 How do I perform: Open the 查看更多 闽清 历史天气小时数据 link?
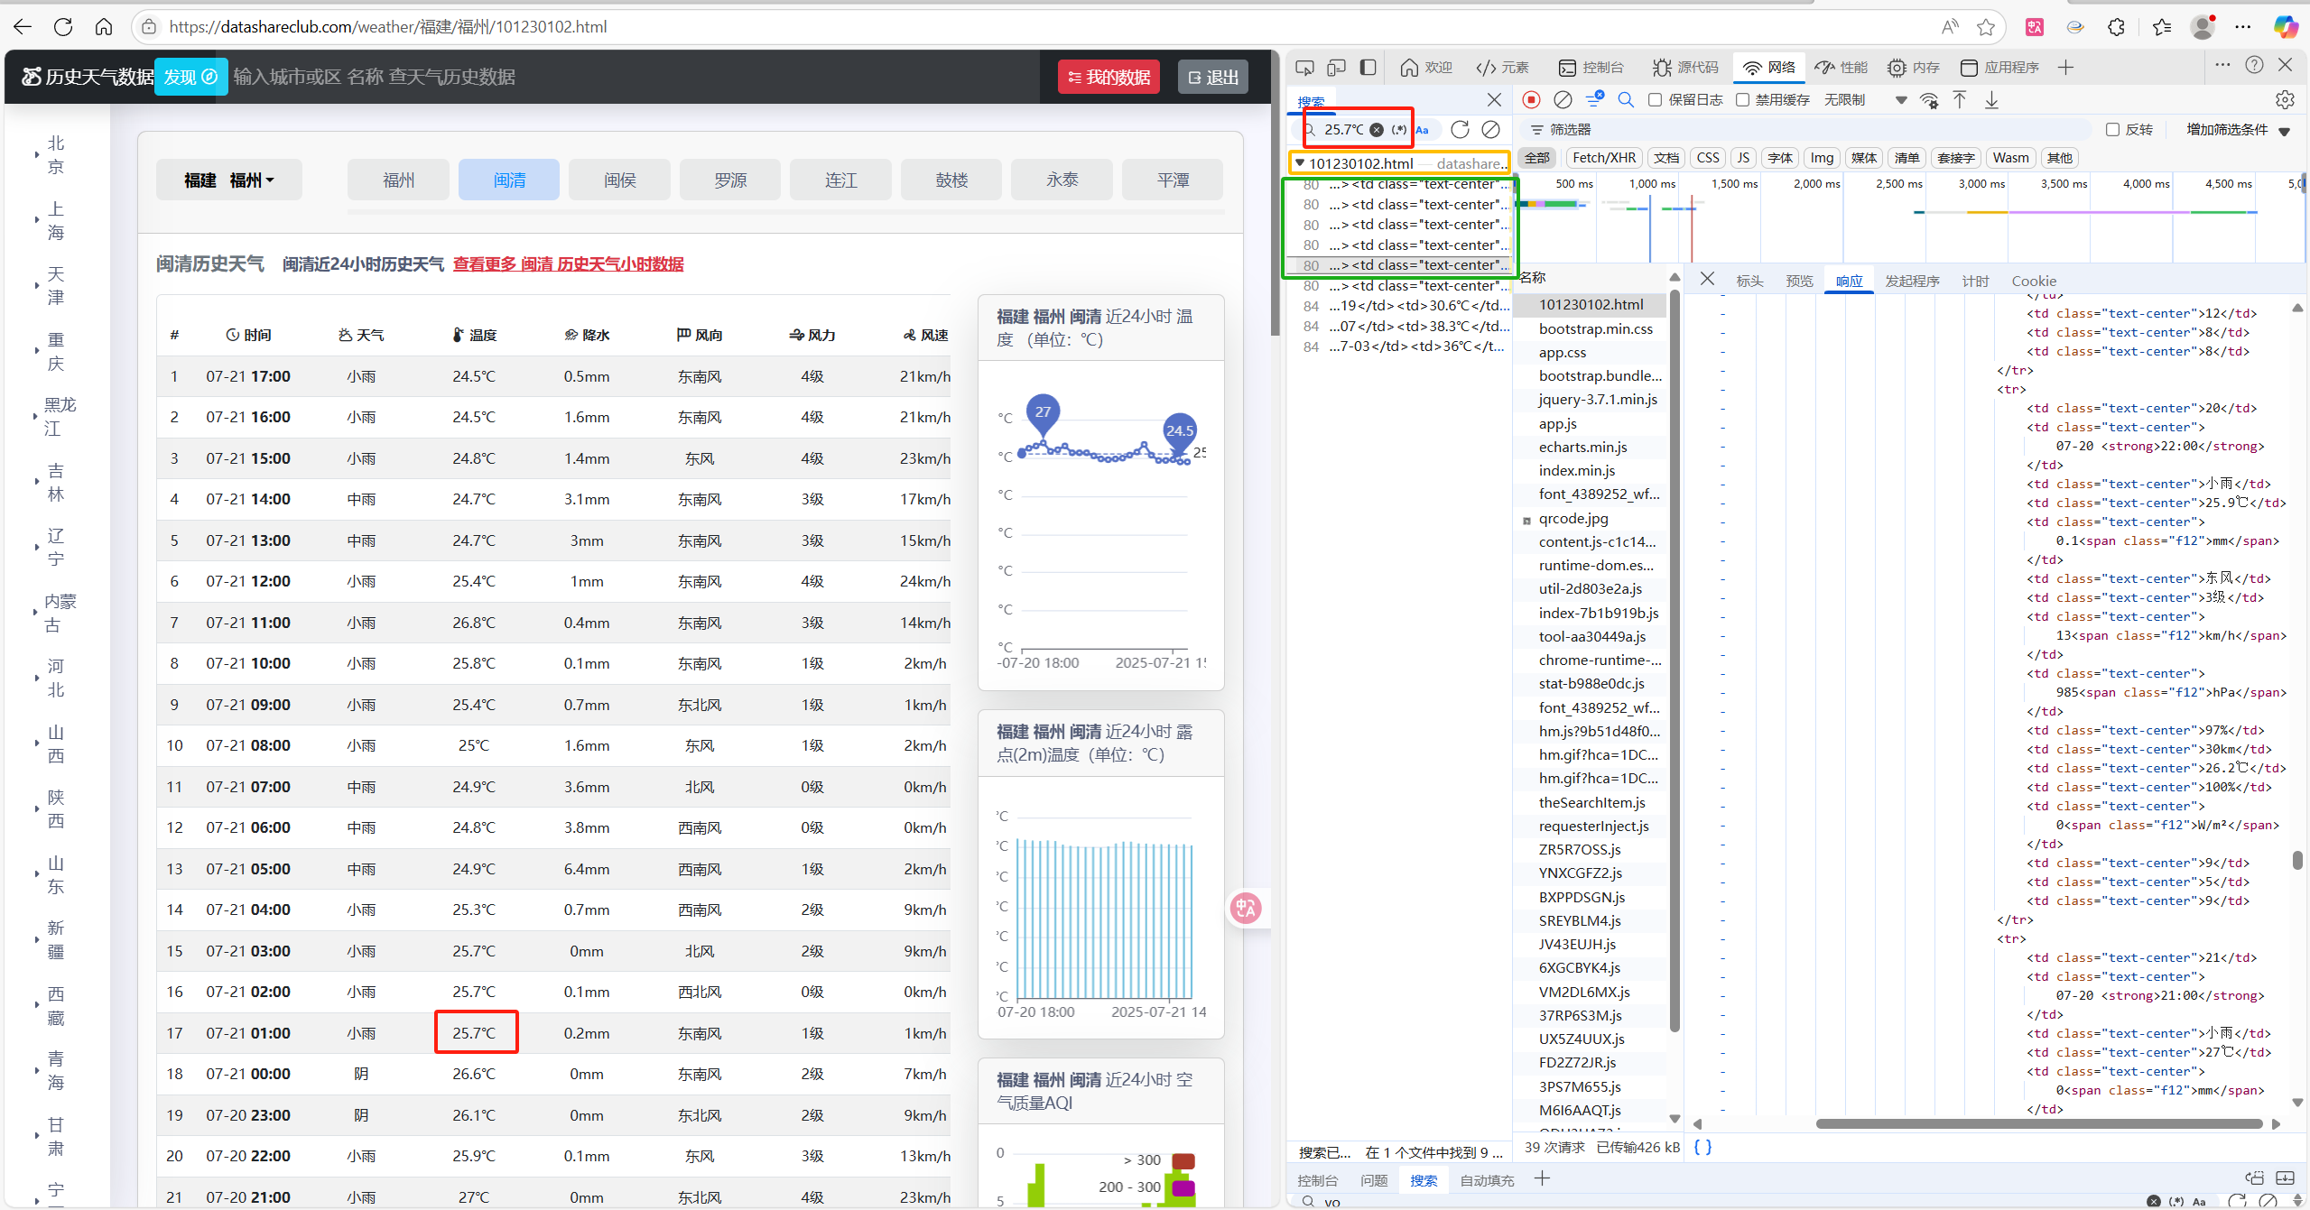point(568,263)
